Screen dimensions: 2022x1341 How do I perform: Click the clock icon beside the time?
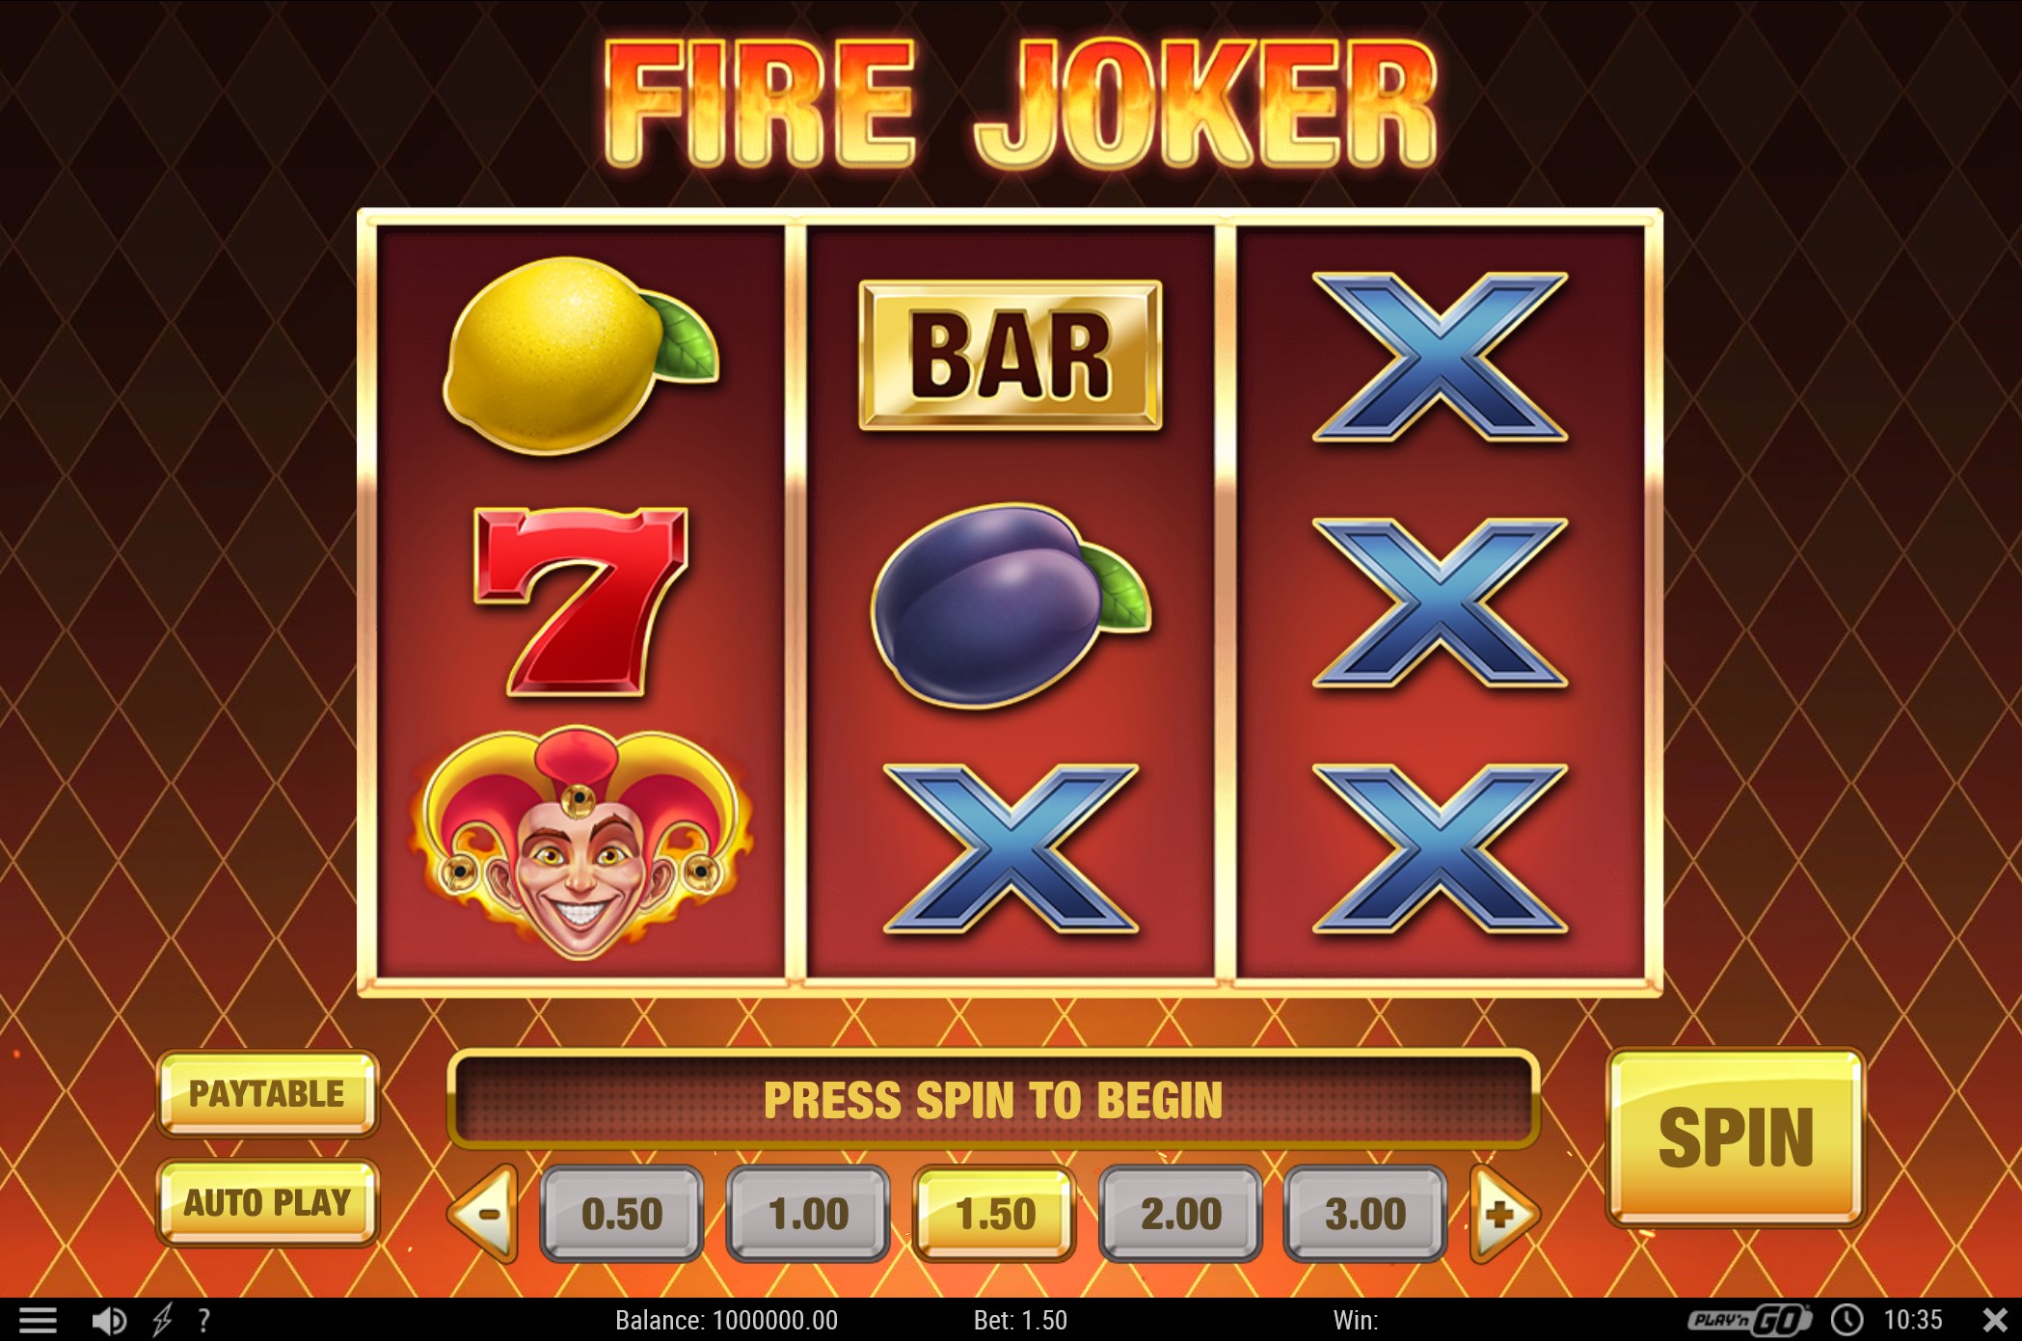pos(1847,1320)
